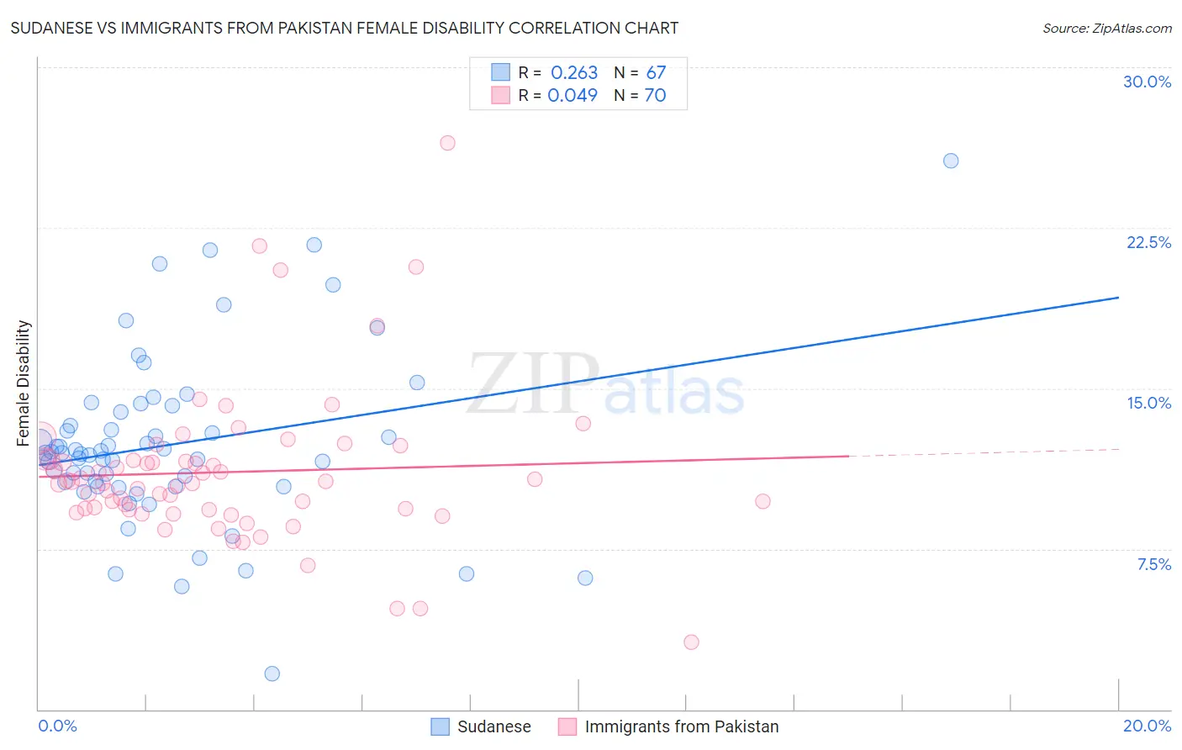Open the Source: ZipAtlas.com link
1182x750 pixels.
(1107, 28)
